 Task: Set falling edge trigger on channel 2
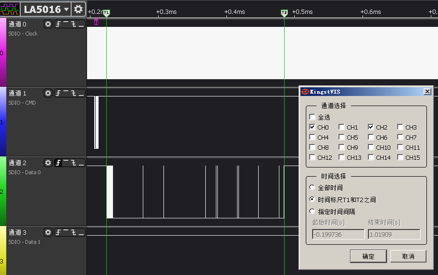pos(74,163)
